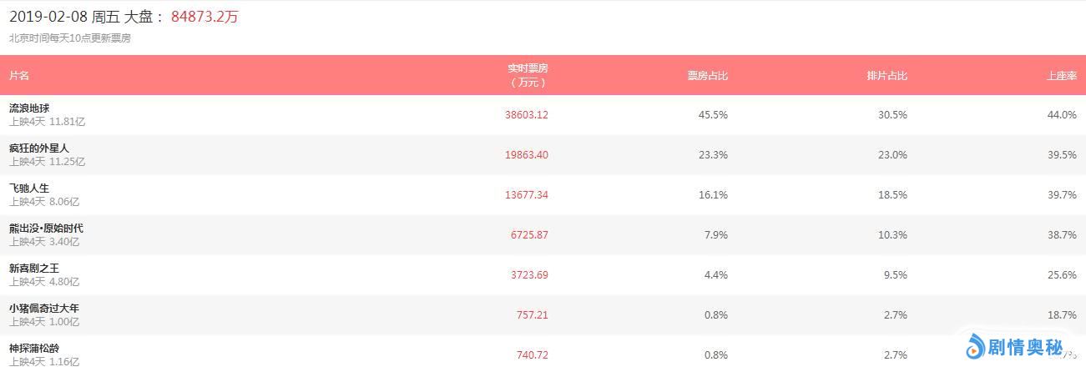Click 飞驰人生 box office value 13677.34
This screenshot has width=1086, height=372.
[x=527, y=195]
